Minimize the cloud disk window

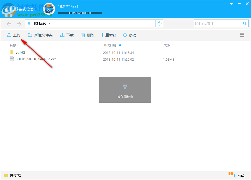pos(239,4)
